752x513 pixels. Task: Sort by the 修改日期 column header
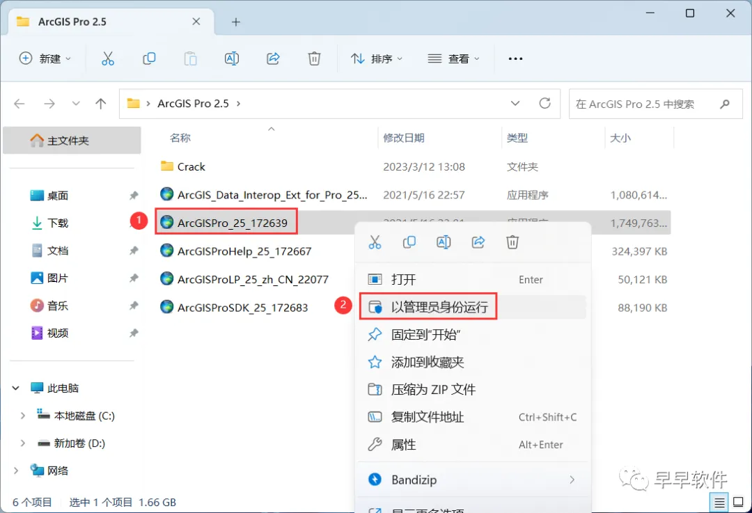404,138
